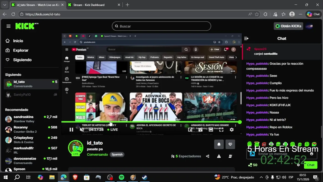Add page to favorites with the star icon
This screenshot has width=323, height=182.
tap(257, 14)
